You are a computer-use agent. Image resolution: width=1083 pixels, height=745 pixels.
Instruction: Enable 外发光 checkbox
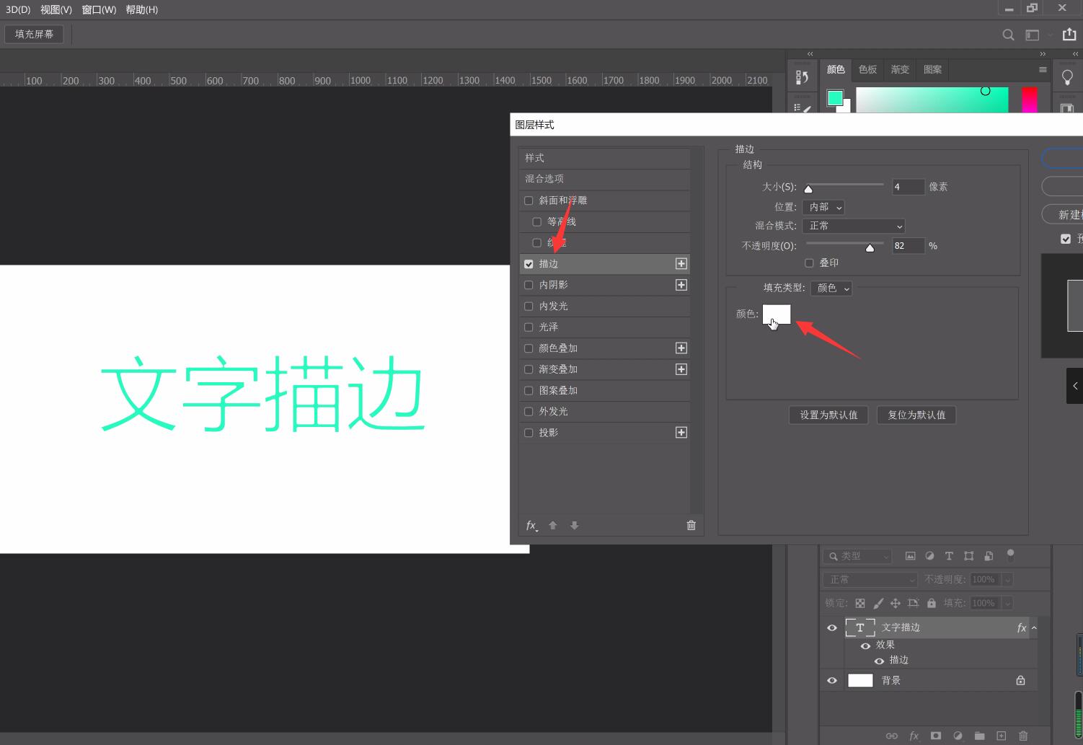529,411
